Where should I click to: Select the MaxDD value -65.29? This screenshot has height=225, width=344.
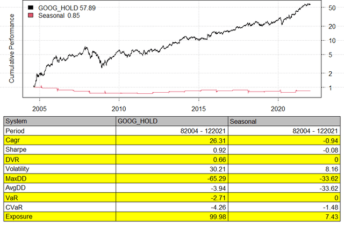pyautogui.click(x=216, y=178)
